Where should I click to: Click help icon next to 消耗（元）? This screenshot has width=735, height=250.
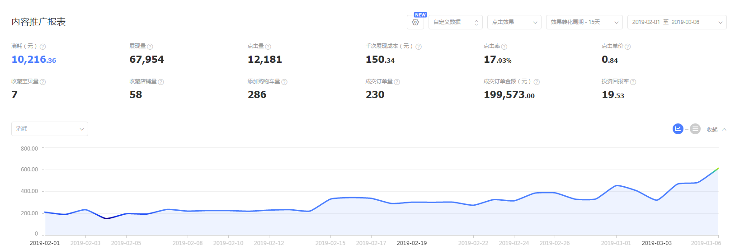(42, 47)
